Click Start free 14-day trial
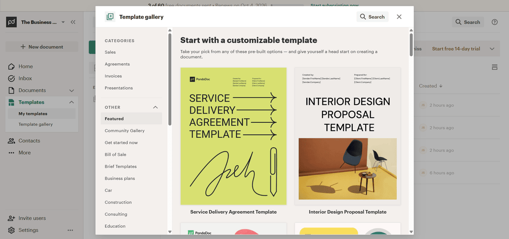The height and width of the screenshot is (239, 509). 456,49
